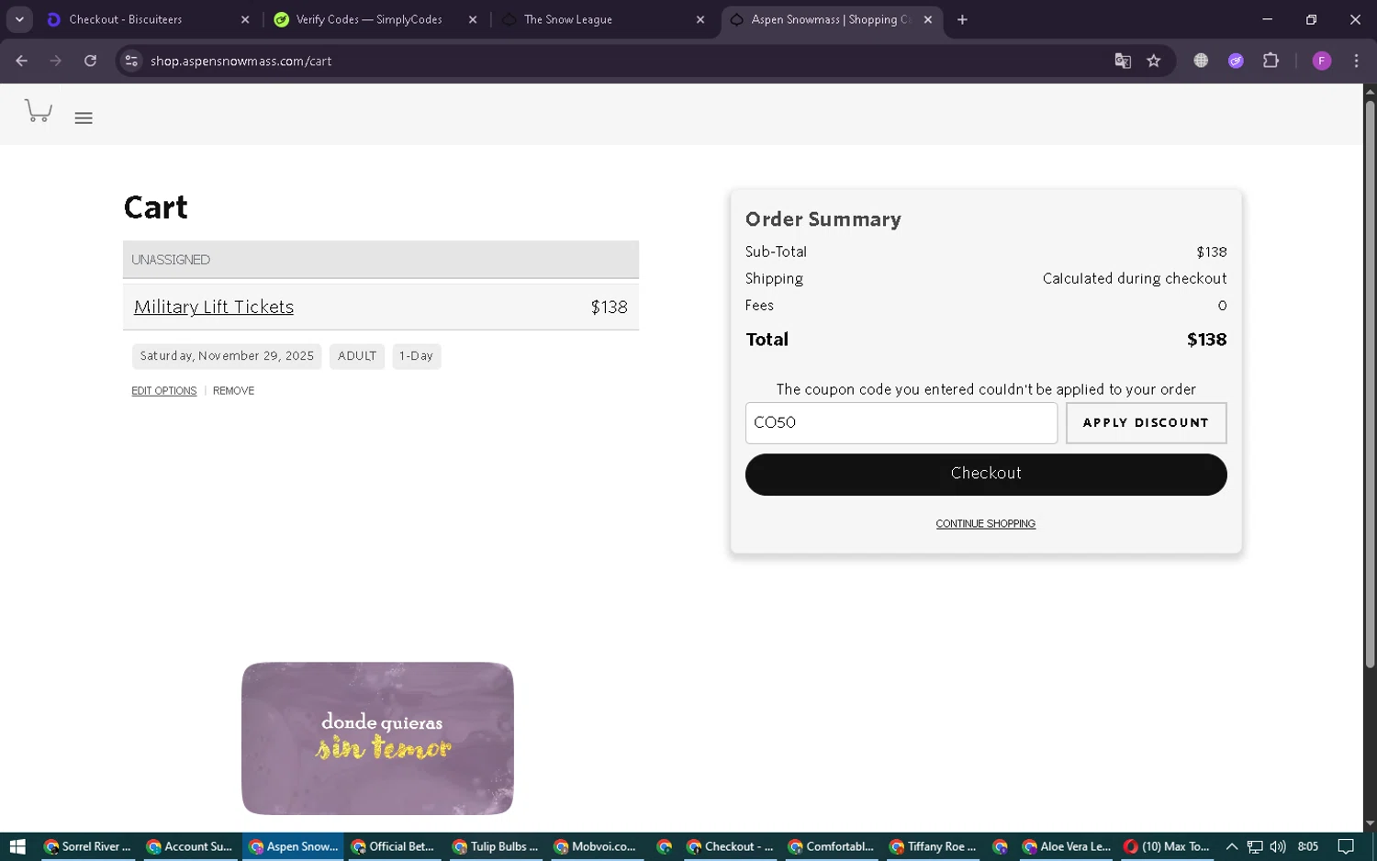Click CONTINUE SHOPPING link
The image size is (1377, 861).
point(986,524)
